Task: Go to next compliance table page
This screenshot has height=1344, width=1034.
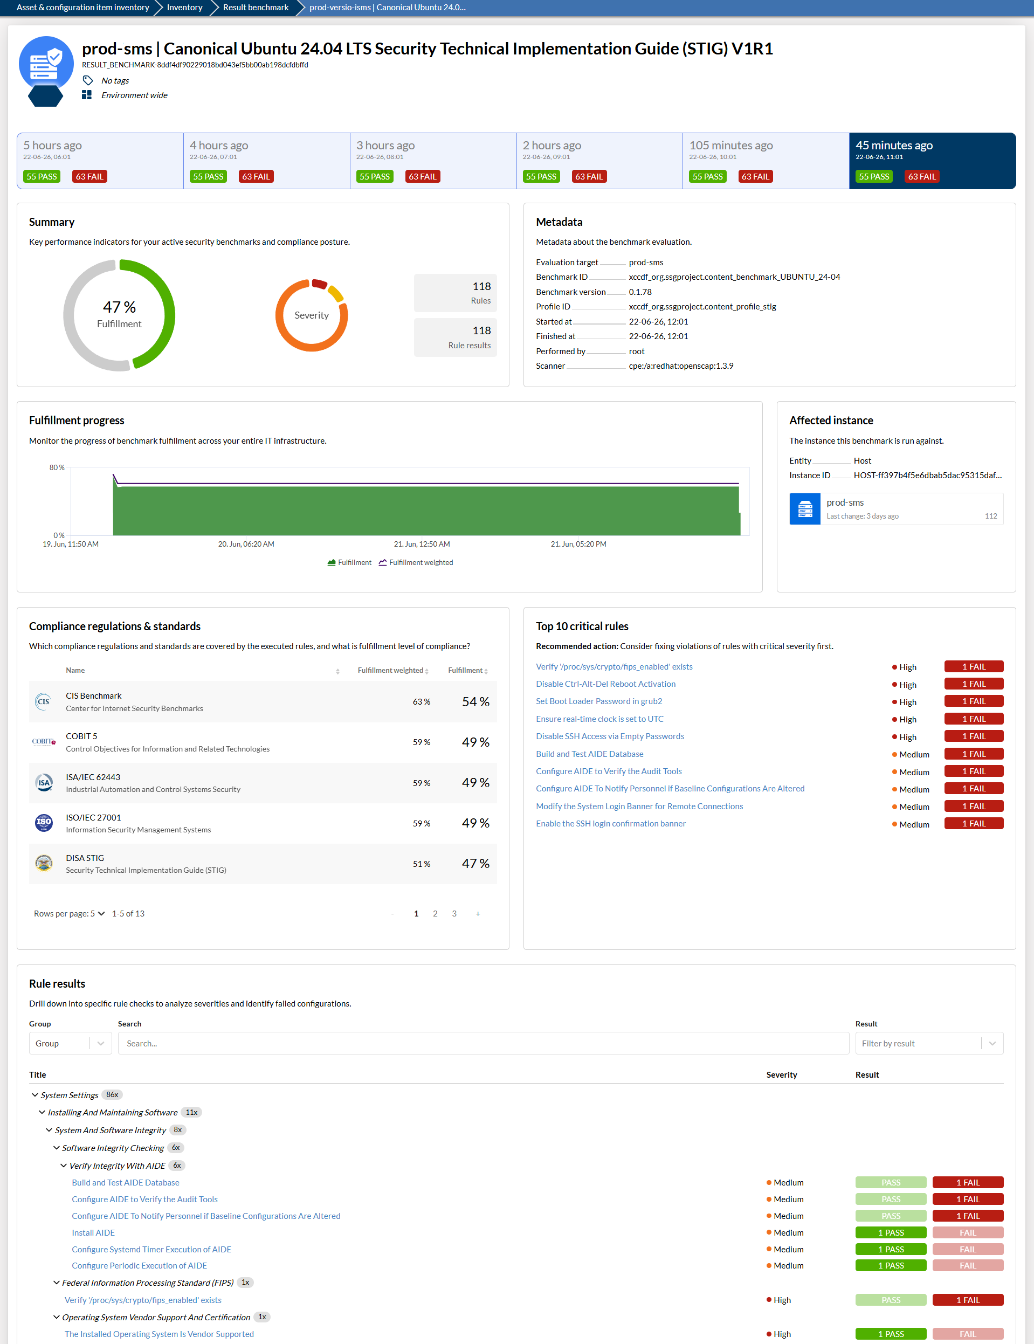Action: pyautogui.click(x=478, y=913)
